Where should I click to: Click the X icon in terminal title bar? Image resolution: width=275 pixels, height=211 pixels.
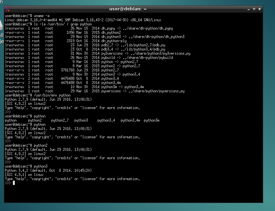click(7, 9)
